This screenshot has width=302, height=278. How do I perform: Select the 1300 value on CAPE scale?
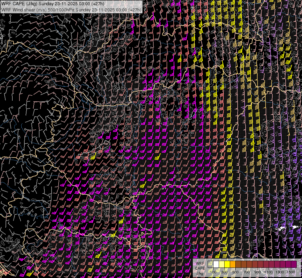pos(280,272)
